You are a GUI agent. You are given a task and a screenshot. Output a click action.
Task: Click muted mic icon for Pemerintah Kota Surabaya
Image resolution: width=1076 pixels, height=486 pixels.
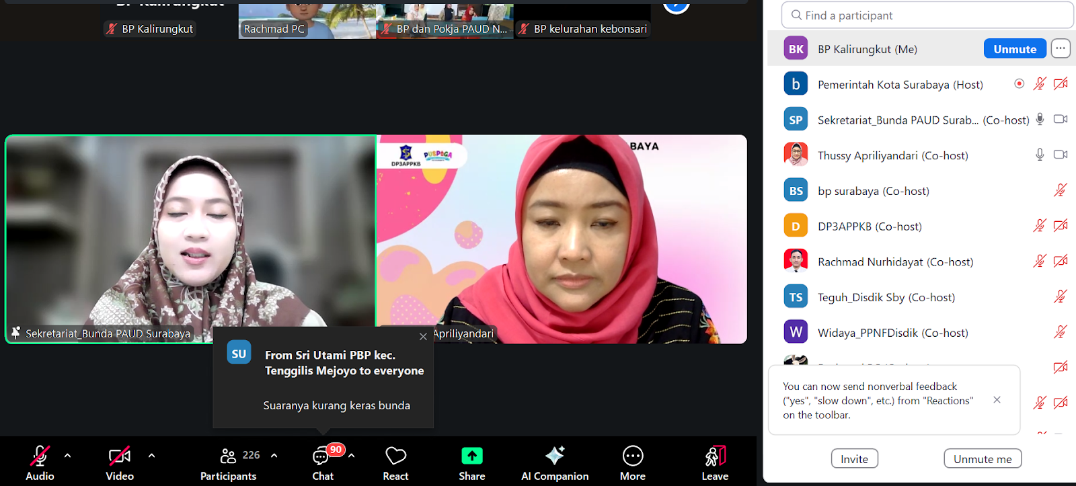(x=1040, y=84)
